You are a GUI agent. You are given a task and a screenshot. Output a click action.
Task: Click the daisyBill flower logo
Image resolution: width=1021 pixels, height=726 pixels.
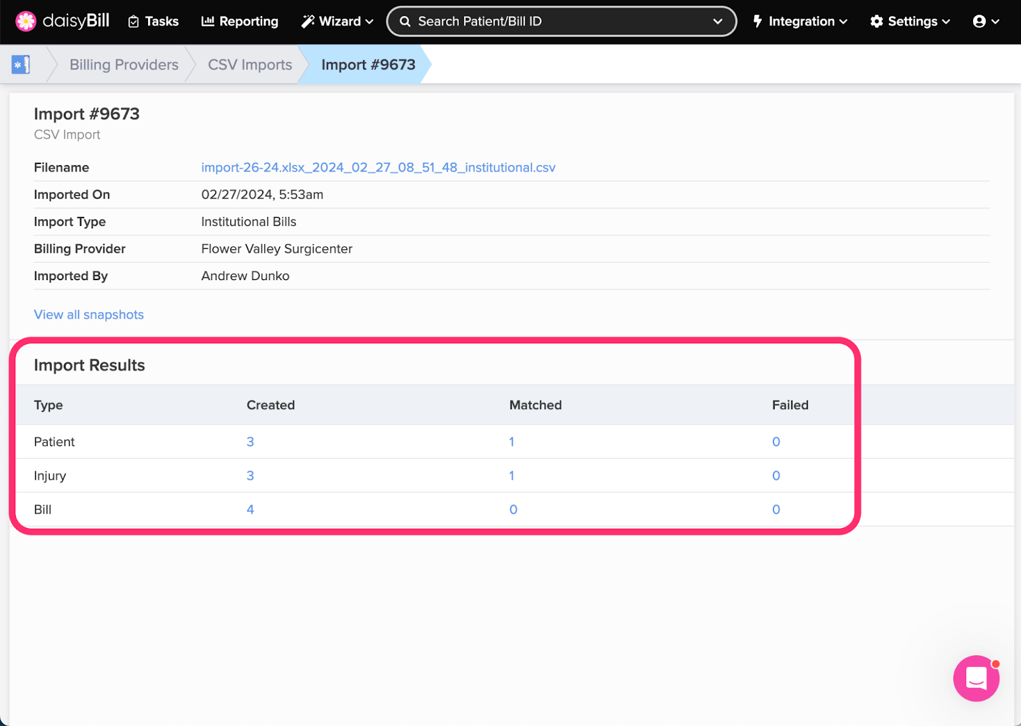pyautogui.click(x=26, y=21)
